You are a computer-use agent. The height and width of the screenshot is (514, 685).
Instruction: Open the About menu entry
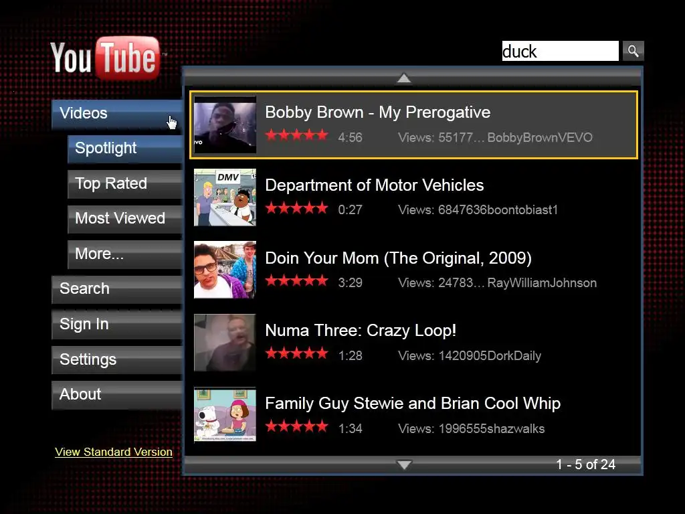click(x=116, y=395)
